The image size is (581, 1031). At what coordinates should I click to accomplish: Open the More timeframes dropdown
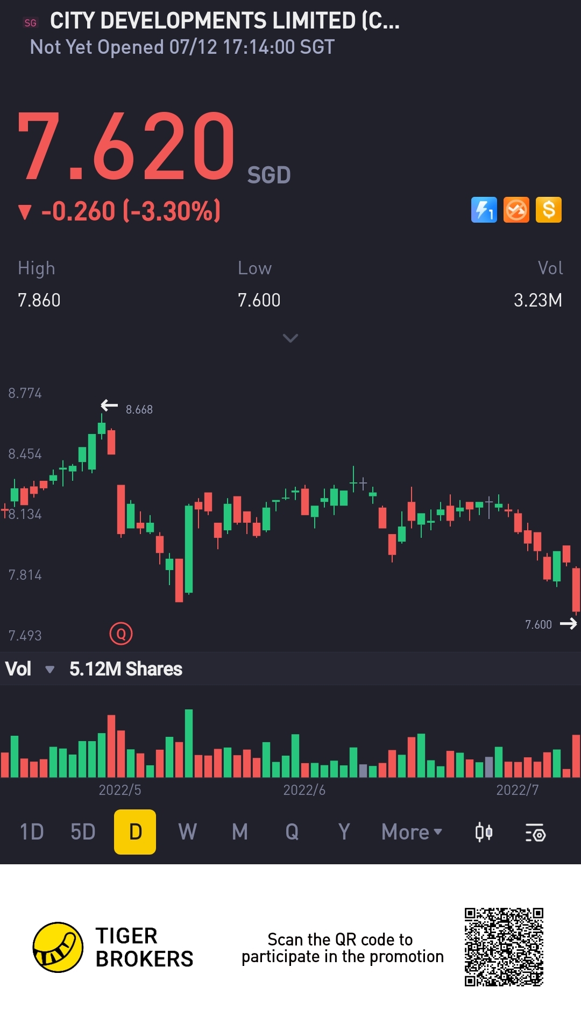(x=412, y=833)
